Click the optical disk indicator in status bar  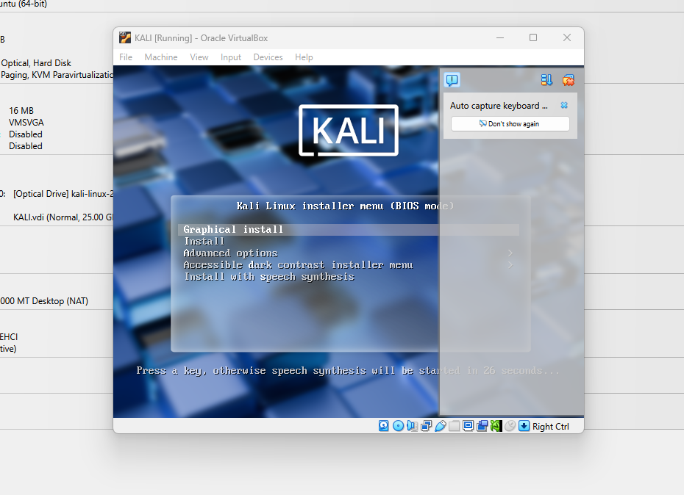[x=398, y=426]
